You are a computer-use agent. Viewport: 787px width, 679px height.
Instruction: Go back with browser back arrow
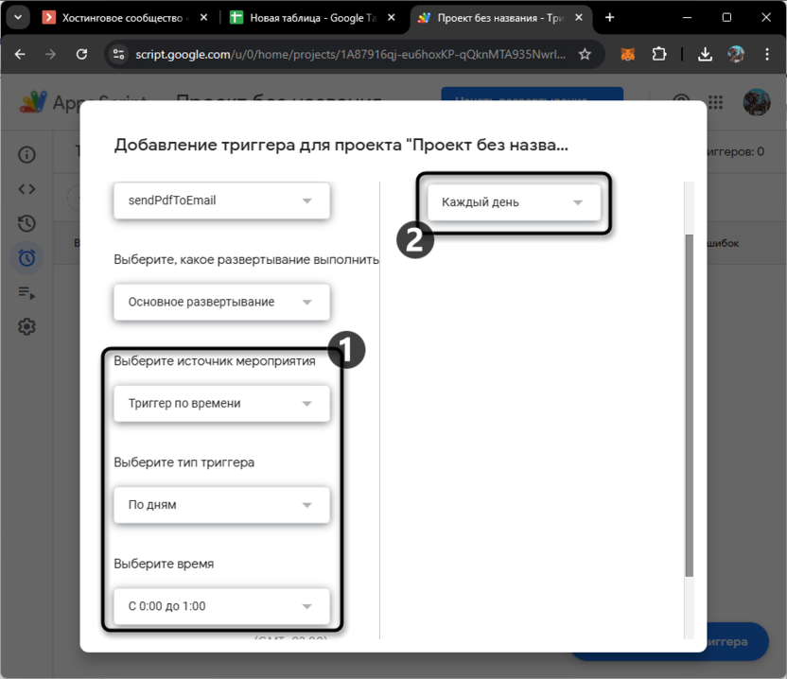pyautogui.click(x=20, y=54)
